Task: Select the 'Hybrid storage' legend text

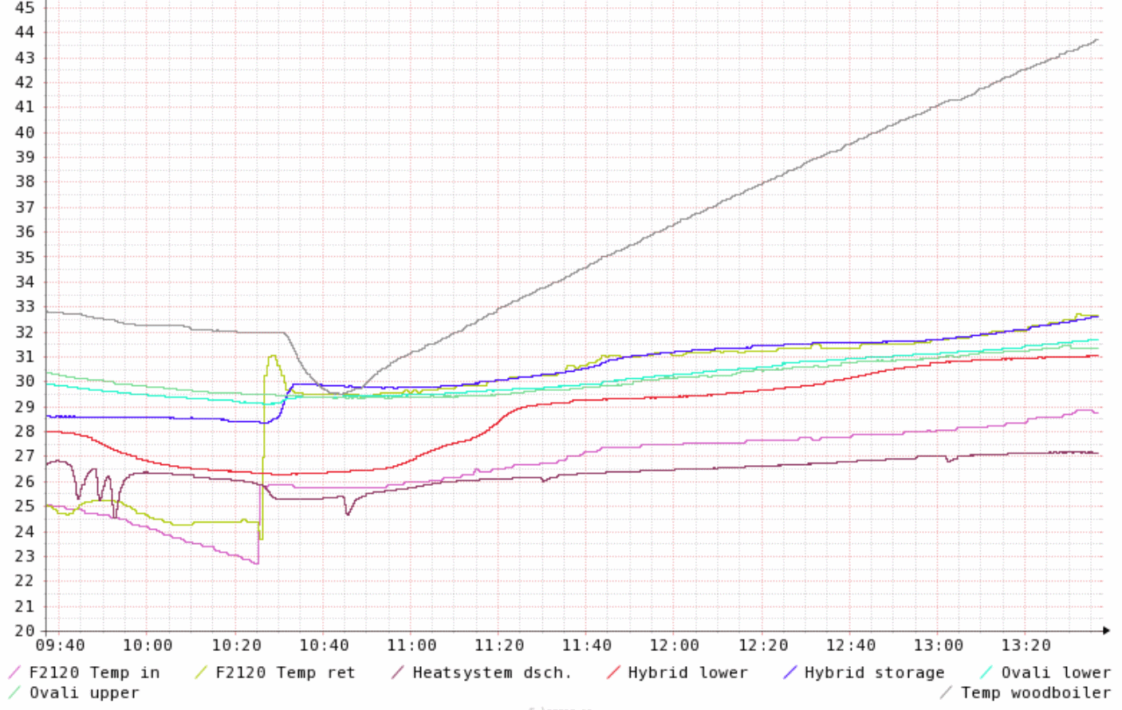Action: [874, 673]
